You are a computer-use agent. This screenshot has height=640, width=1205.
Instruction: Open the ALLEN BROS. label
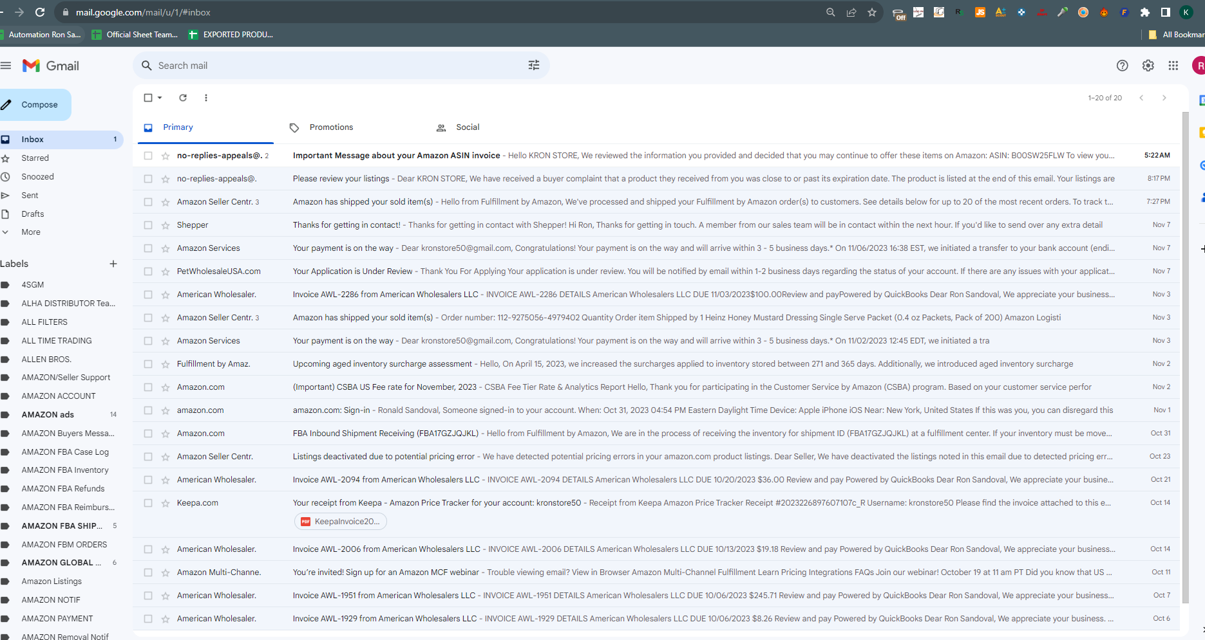46,360
